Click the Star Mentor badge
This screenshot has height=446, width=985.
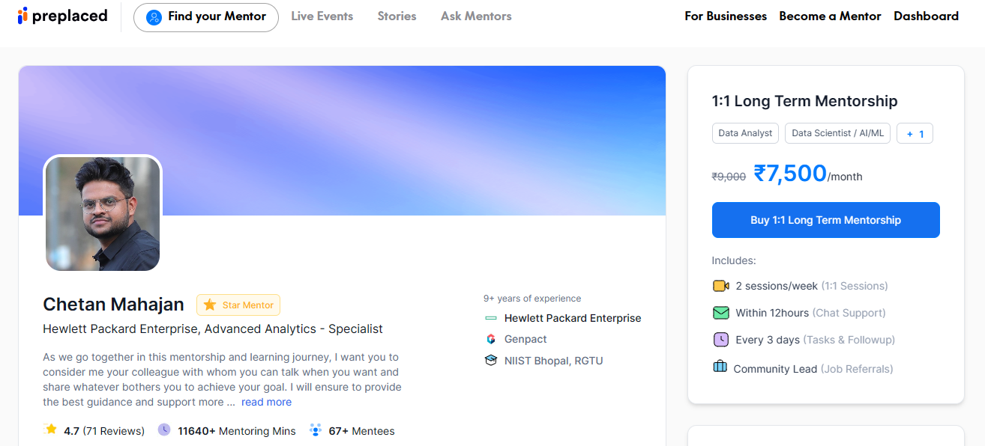point(238,305)
